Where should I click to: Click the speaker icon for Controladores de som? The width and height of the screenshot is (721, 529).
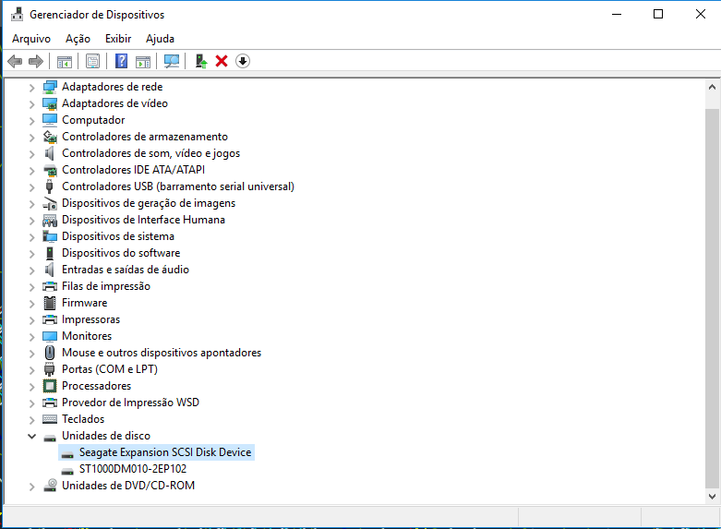(50, 153)
